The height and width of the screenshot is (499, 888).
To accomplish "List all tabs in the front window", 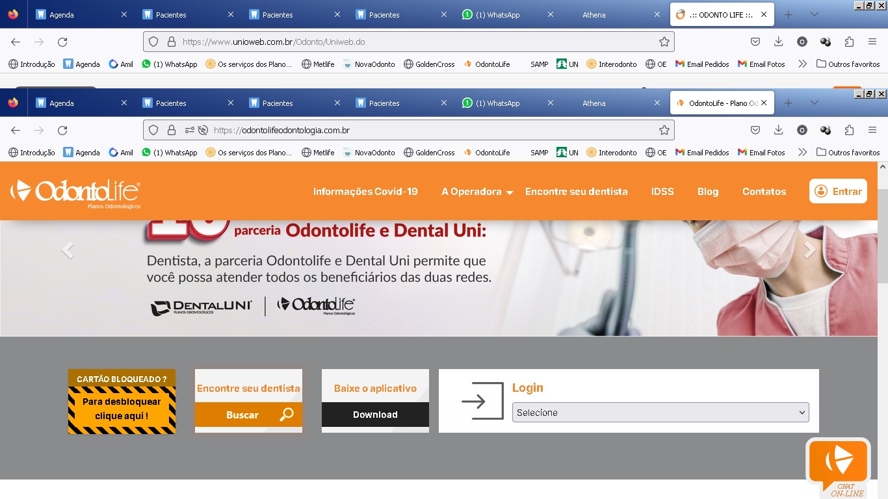I will pyautogui.click(x=814, y=103).
